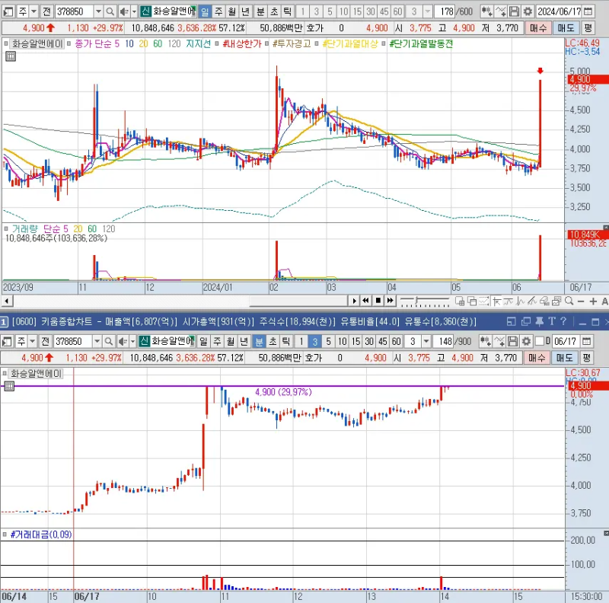Expand the stock code 378850 dropdown in top chart
This screenshot has width=609, height=603.
pyautogui.click(x=99, y=11)
